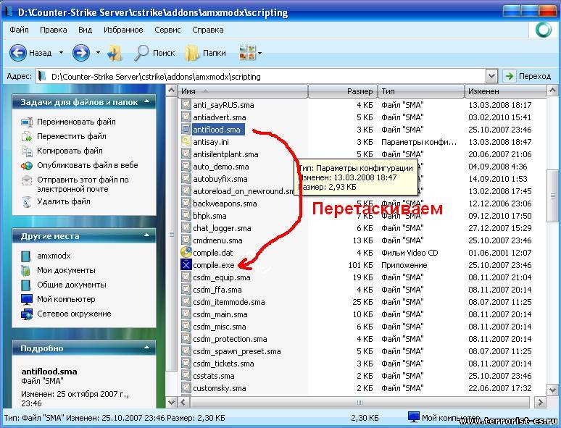Click Переместить файл link
This screenshot has width=561, height=428.
tap(72, 136)
